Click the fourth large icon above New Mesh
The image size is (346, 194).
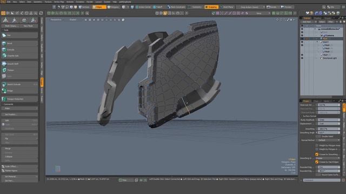click(34, 20)
